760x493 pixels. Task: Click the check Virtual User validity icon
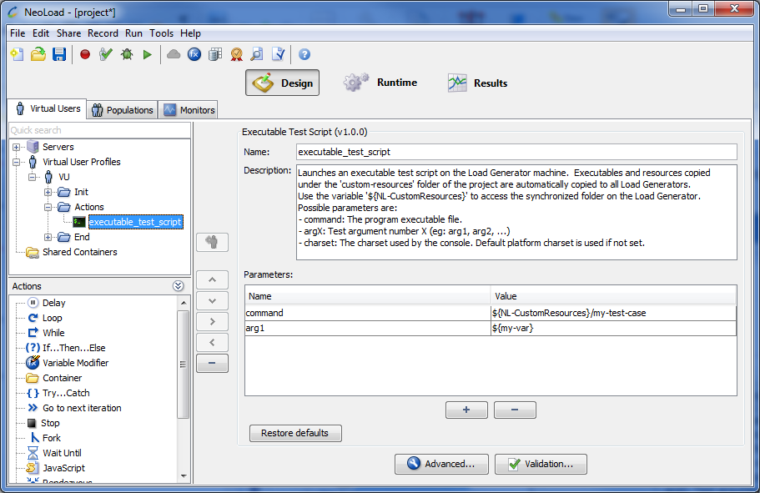(106, 54)
